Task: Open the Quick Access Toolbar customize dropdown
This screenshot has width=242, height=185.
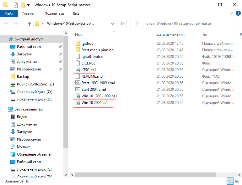Action: pyautogui.click(x=28, y=5)
